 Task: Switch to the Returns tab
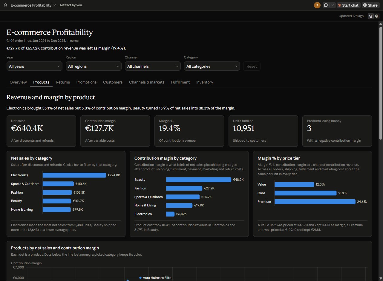[x=63, y=82]
